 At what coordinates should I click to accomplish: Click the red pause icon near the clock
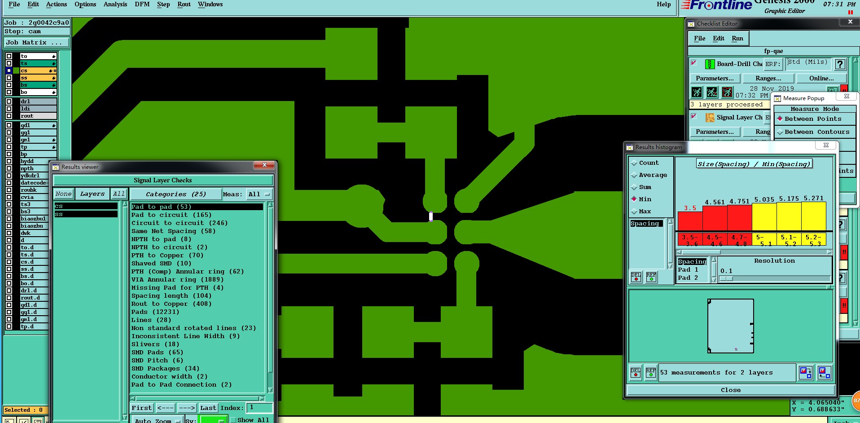850,13
